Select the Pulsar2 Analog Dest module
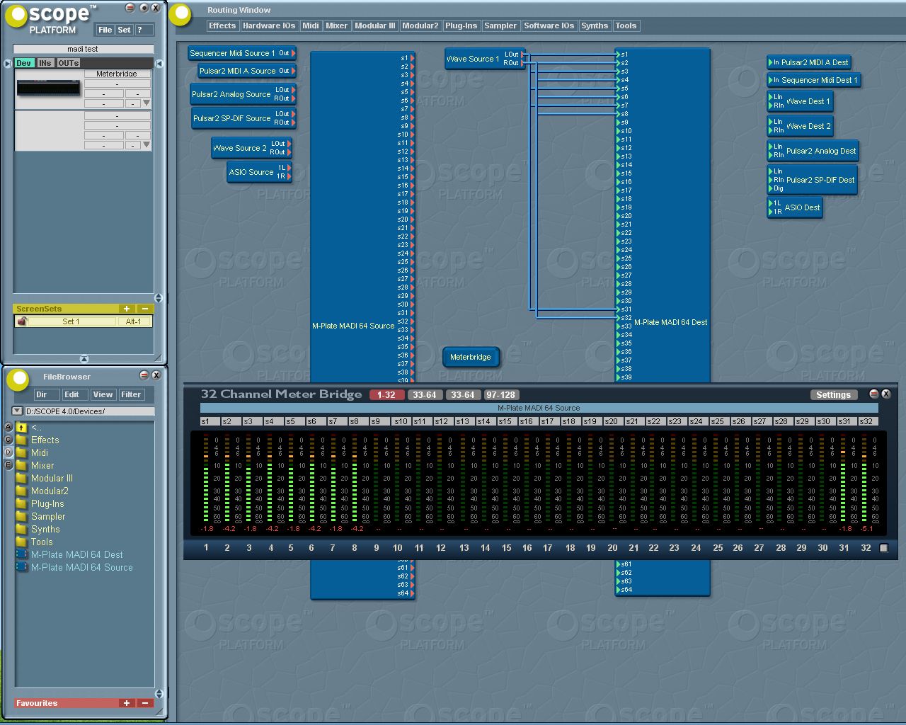Image resolution: width=906 pixels, height=725 pixels. tap(813, 151)
